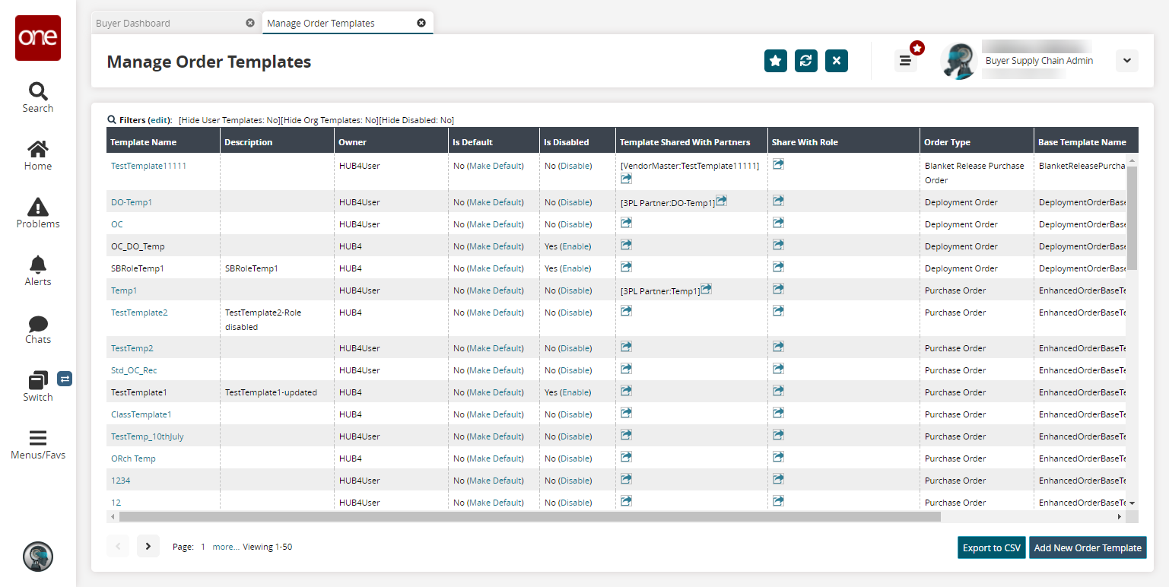
Task: Open the Problems warning icon
Action: pyautogui.click(x=37, y=213)
